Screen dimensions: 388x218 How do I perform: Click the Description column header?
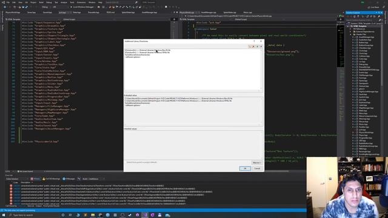tap(25, 182)
